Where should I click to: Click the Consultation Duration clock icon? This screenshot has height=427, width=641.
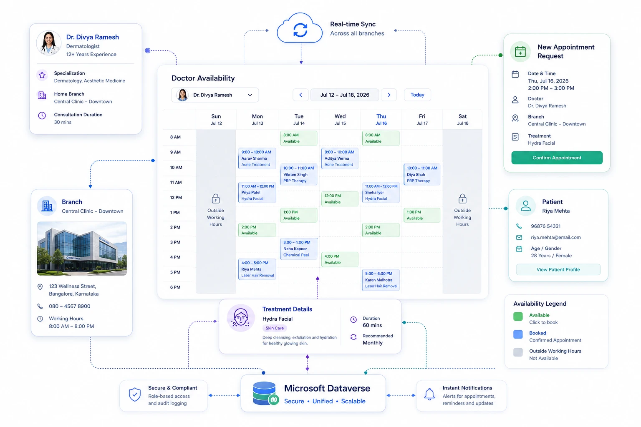tap(42, 116)
